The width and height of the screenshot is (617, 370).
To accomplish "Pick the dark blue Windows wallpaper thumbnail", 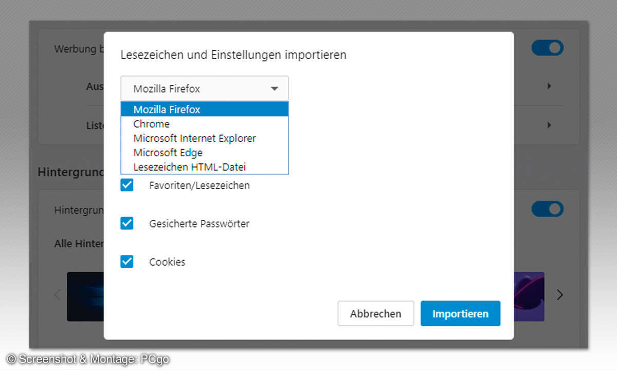I will pos(85,297).
